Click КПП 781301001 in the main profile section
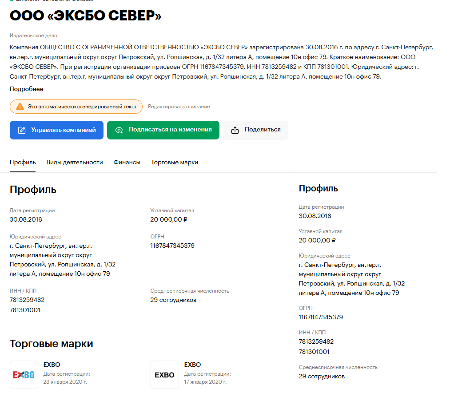 (25, 310)
